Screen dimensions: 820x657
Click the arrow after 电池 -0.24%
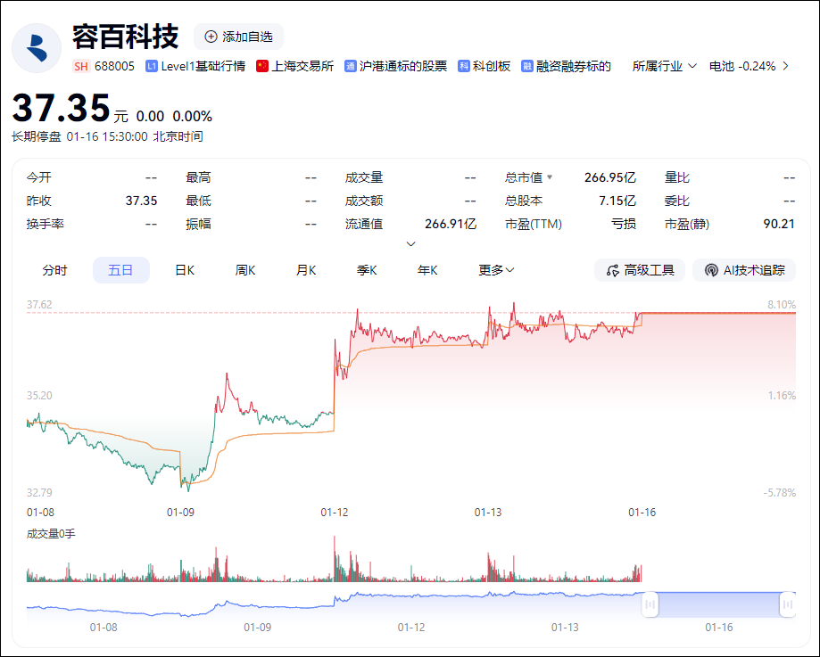pyautogui.click(x=785, y=66)
